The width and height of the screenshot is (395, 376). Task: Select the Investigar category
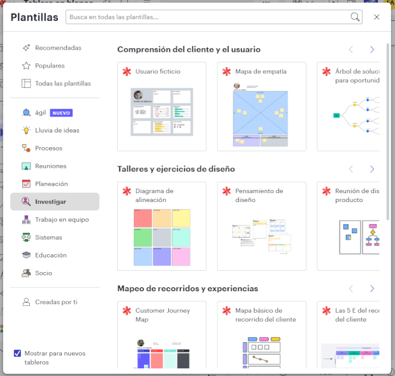pos(55,201)
